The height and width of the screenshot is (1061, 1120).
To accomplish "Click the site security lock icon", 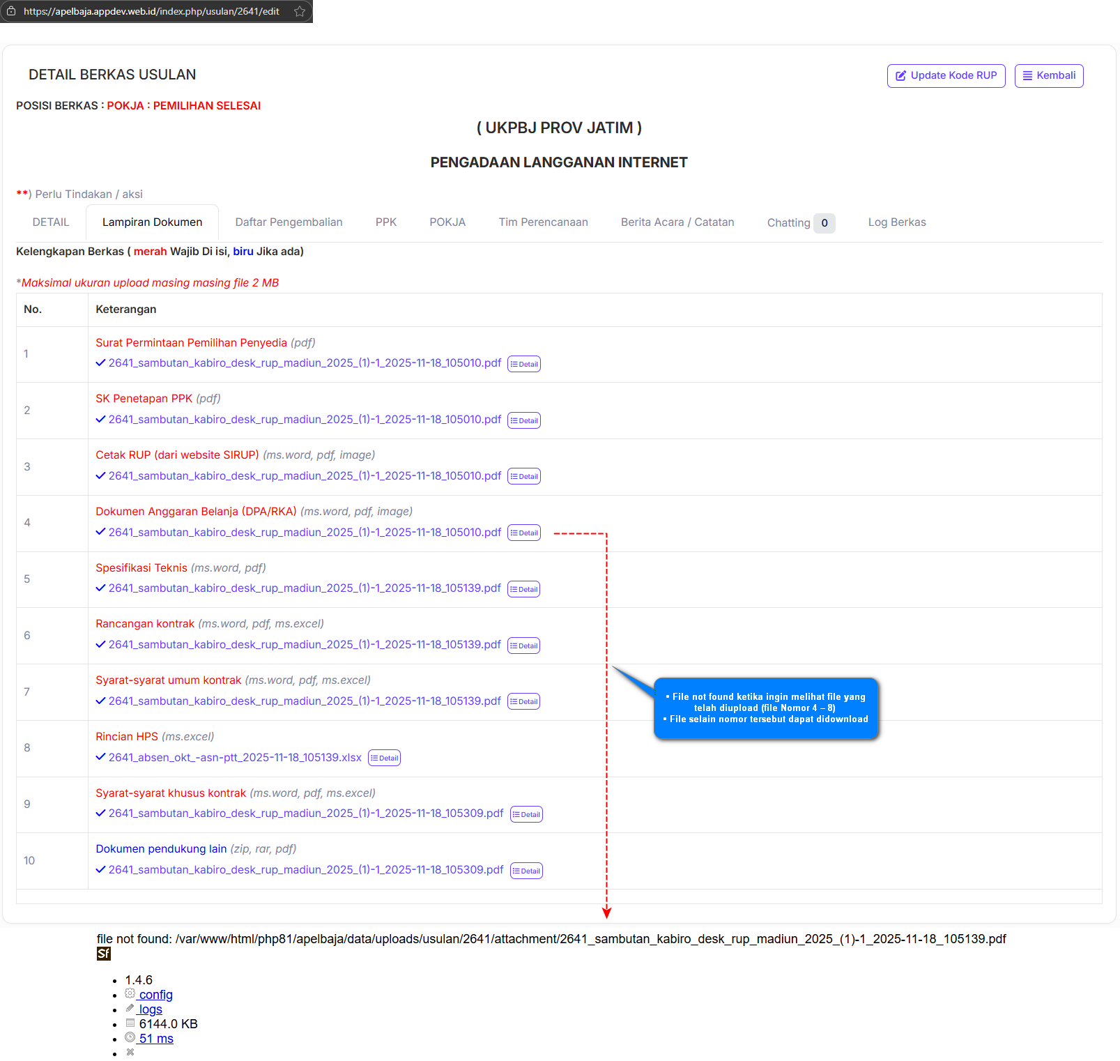I will pyautogui.click(x=11, y=11).
